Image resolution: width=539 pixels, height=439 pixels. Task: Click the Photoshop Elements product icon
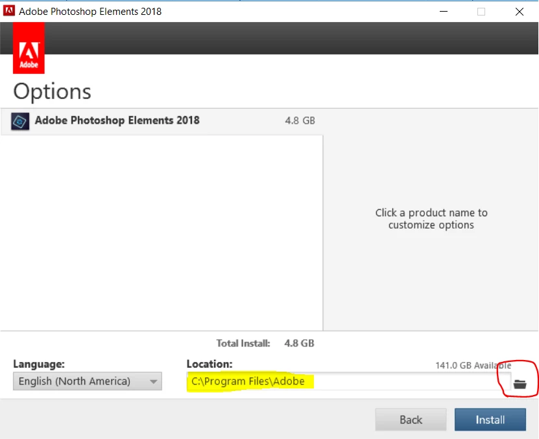pos(20,121)
